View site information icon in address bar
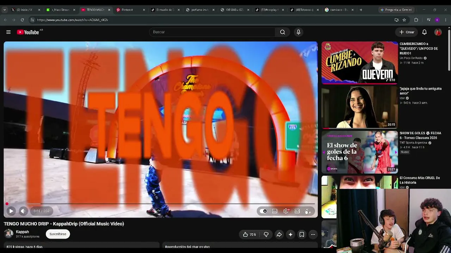 click(x=32, y=20)
